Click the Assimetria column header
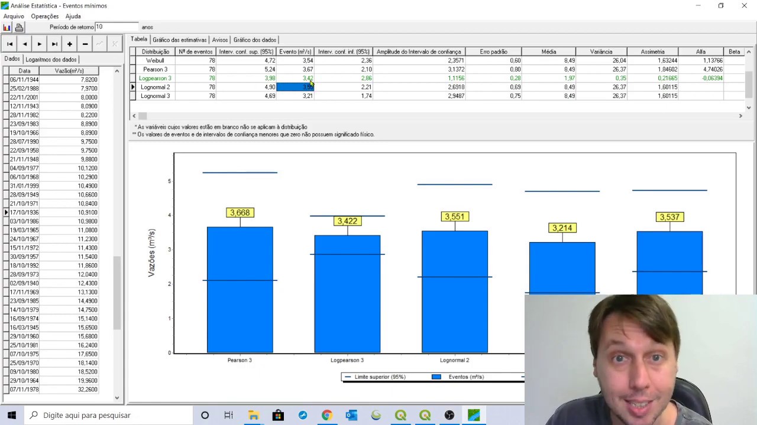 pyautogui.click(x=652, y=52)
